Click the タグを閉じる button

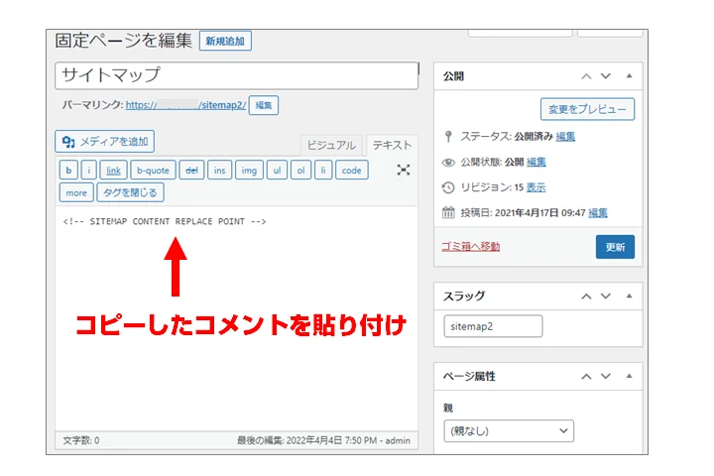130,192
